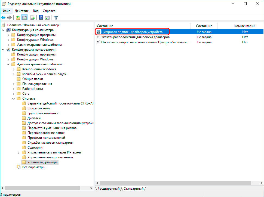This screenshot has height=197, width=264.
Task: Expand the "Сеть" folder
Action: coord(14,94)
